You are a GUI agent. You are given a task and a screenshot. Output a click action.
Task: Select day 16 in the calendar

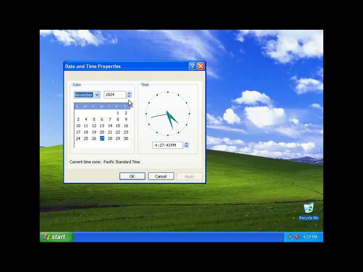(126, 126)
